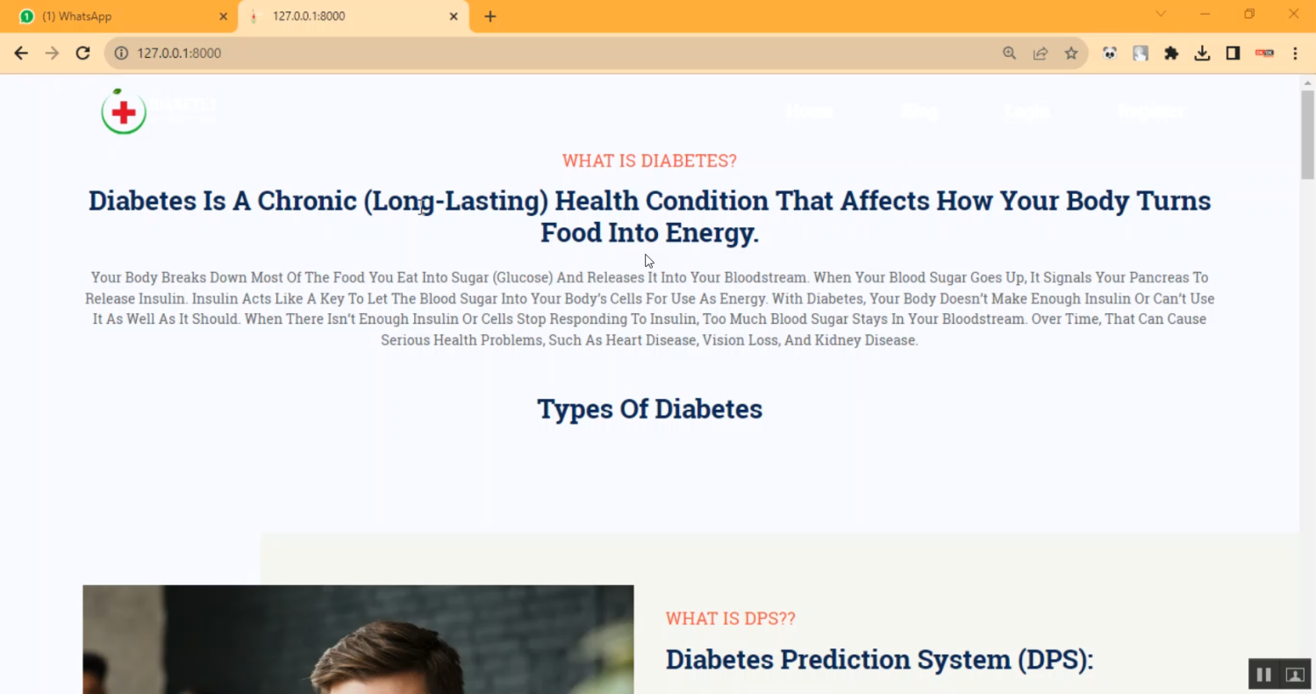Click the page vertical scrollbar thumb
The height and width of the screenshot is (694, 1316).
(x=1308, y=133)
